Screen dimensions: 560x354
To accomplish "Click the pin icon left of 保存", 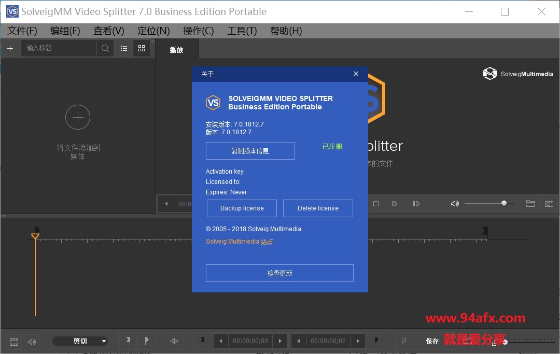I will pyautogui.click(x=404, y=341).
